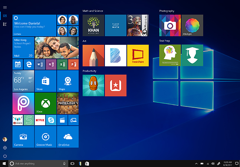Open the Power options button
The image size is (240, 167).
pos(5,156)
